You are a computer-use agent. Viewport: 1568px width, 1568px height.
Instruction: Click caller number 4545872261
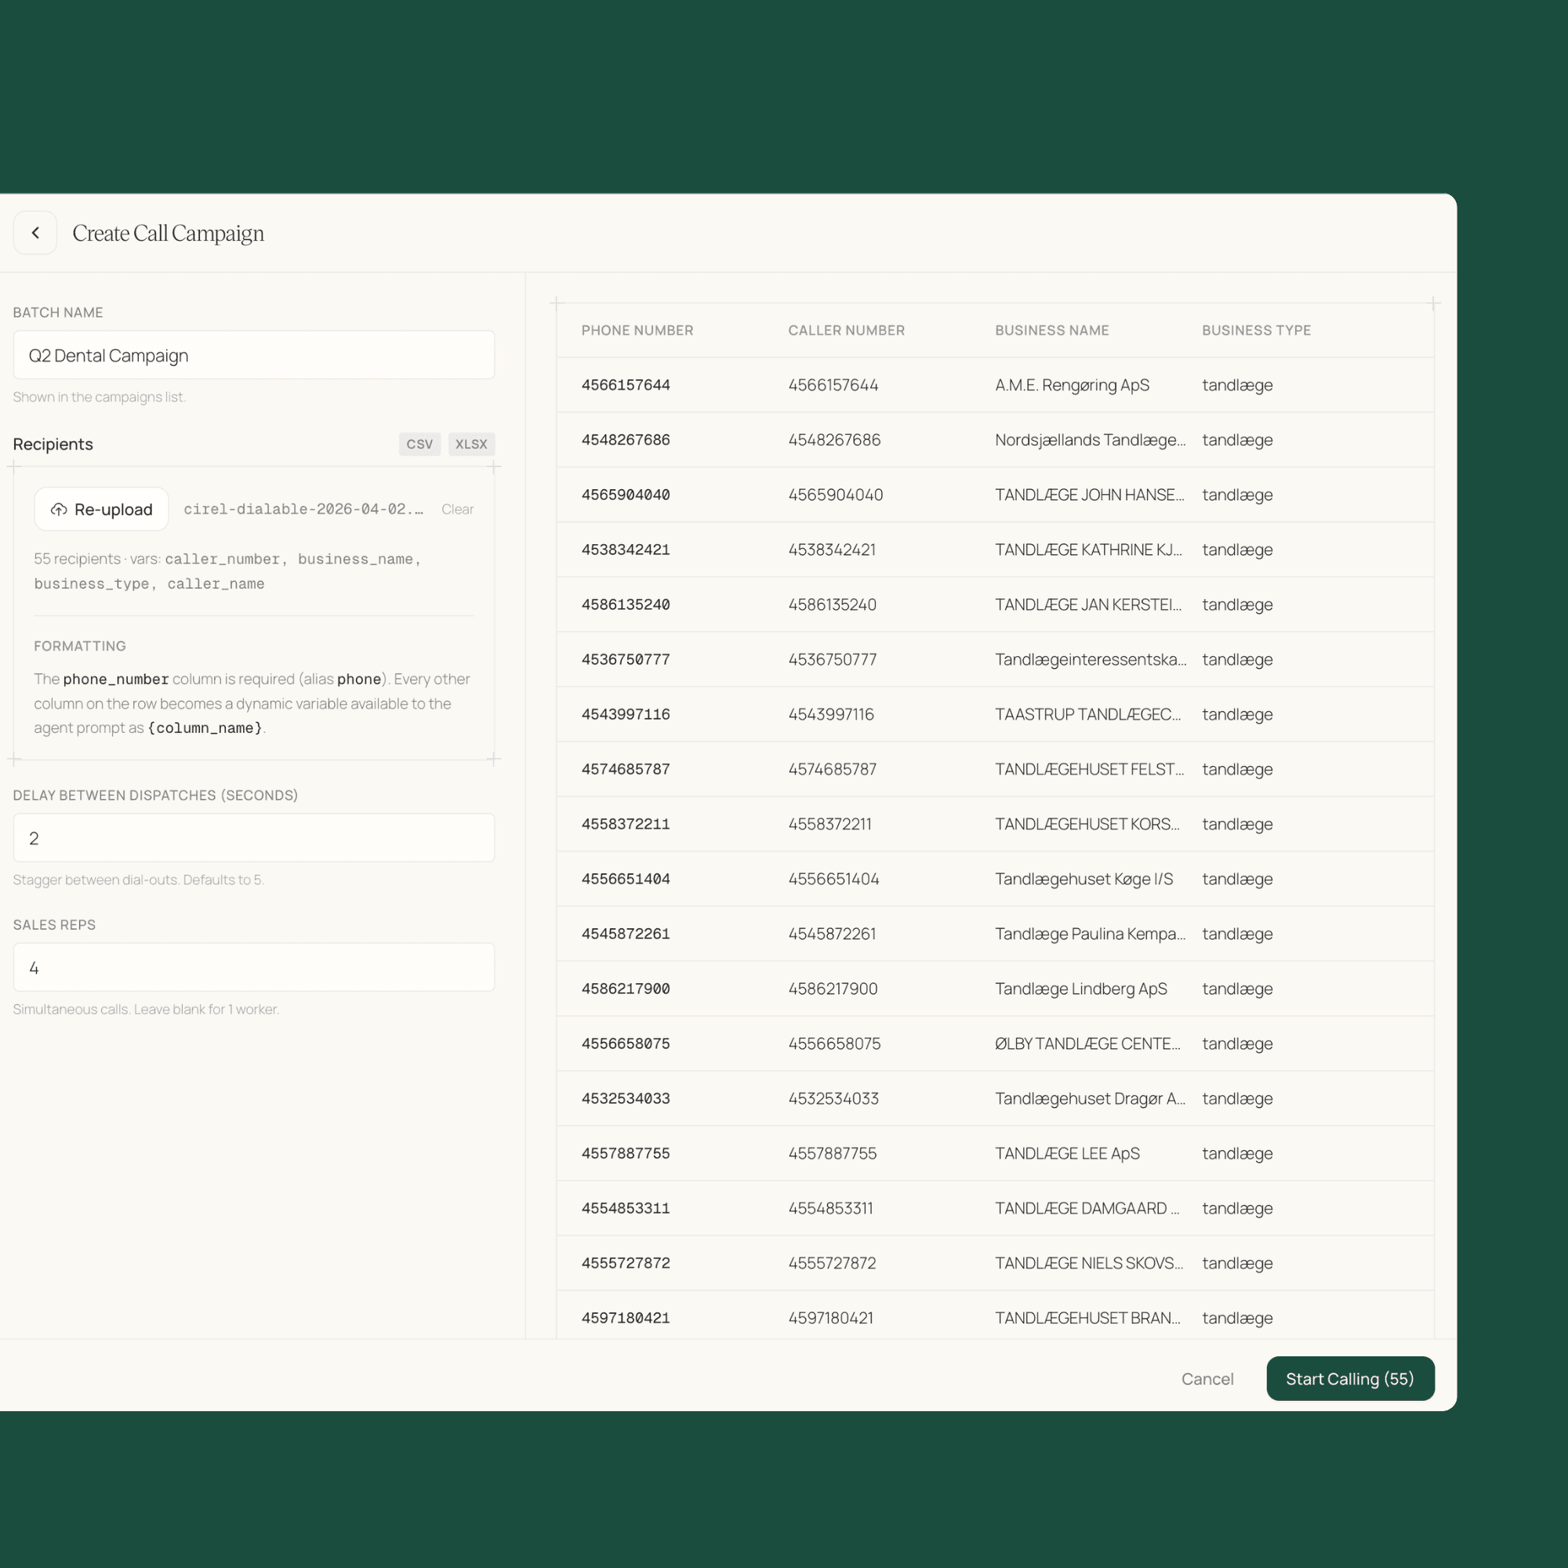click(x=832, y=933)
